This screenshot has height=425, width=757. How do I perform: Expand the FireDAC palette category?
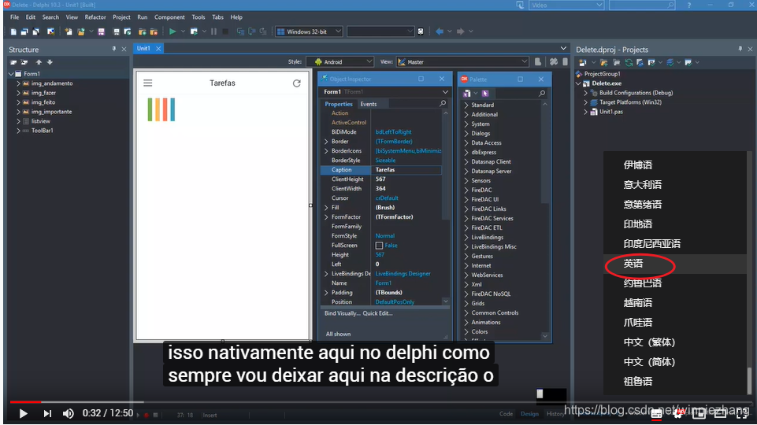click(x=466, y=190)
